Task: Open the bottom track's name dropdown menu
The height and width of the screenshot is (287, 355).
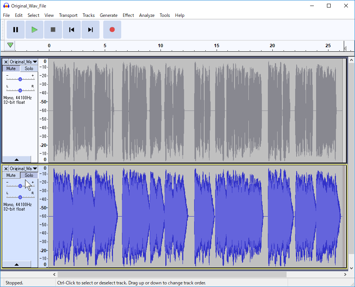Action: pos(35,169)
